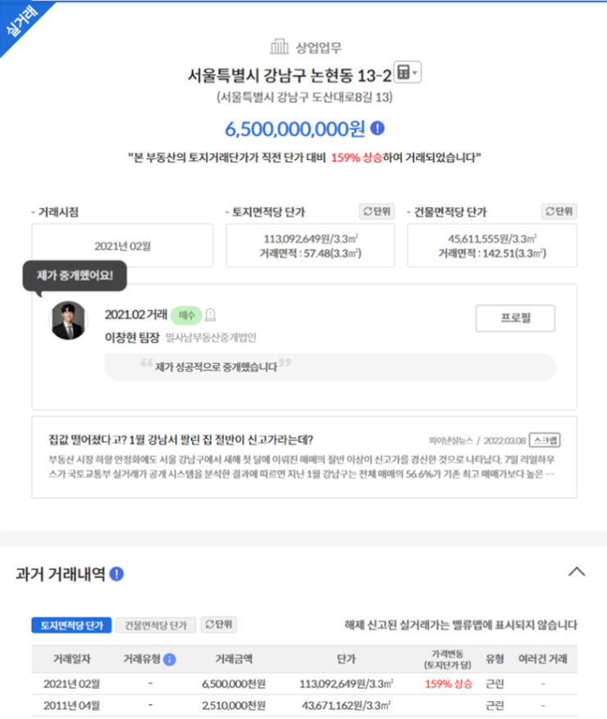Toggle the 단위 unit for 토지면적당 단가

click(377, 212)
